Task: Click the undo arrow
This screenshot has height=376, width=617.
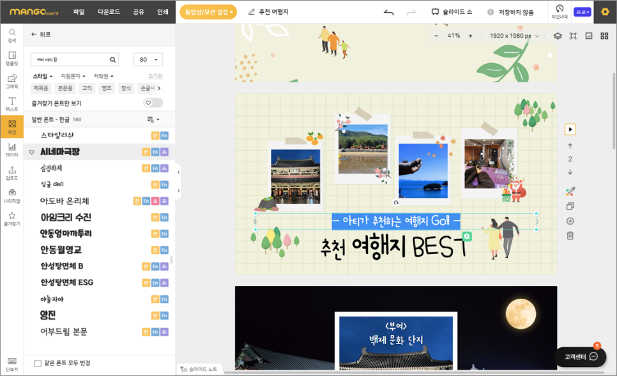Action: [x=388, y=12]
